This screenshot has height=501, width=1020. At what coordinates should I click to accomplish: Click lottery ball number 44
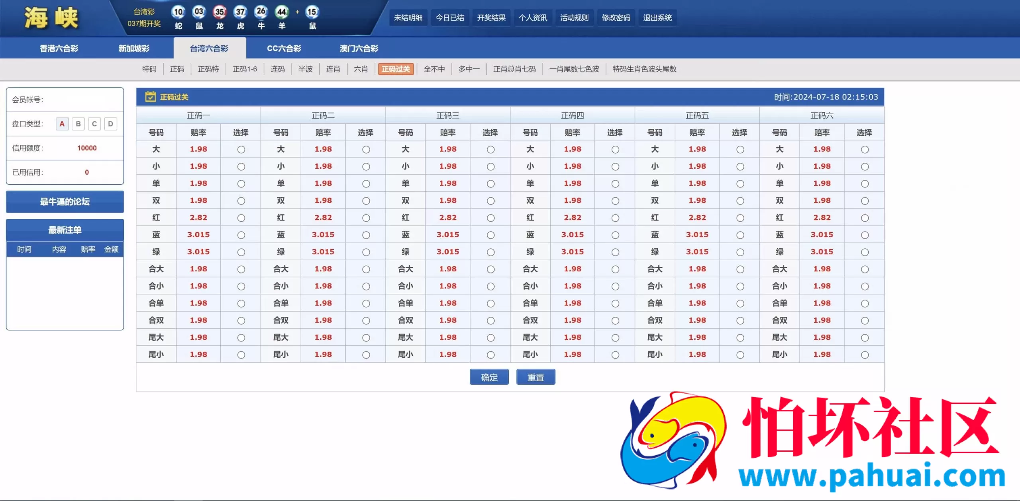(282, 12)
